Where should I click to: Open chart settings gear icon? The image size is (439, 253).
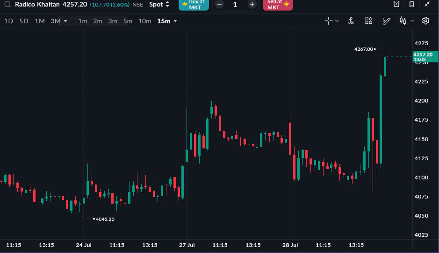coord(425,21)
